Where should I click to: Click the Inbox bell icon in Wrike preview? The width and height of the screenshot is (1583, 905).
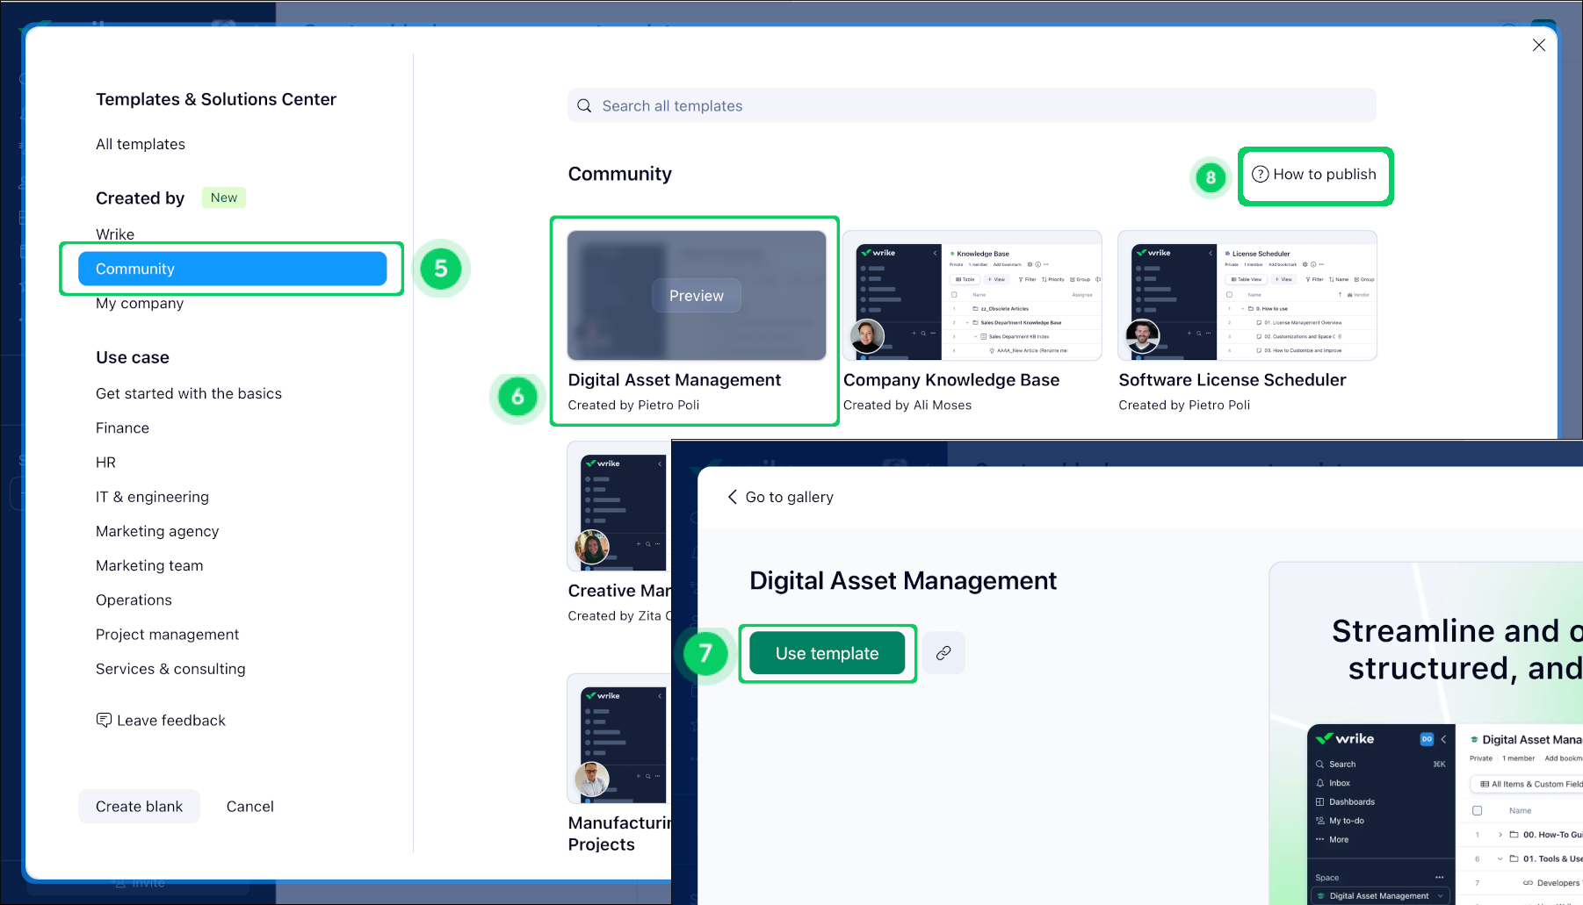coord(1319,783)
